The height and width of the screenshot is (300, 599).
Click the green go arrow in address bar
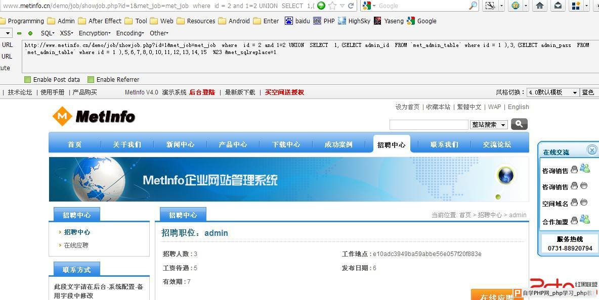321,6
